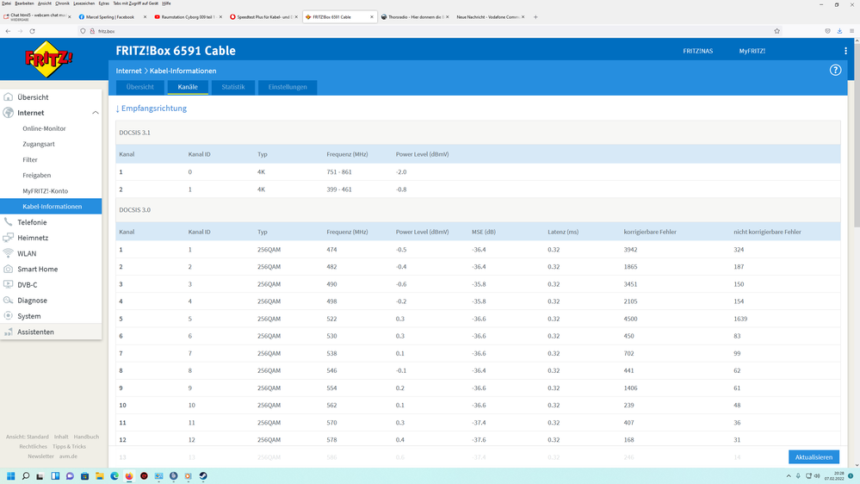This screenshot has width=860, height=484.
Task: Switch to the Einstellungen tab
Action: [288, 87]
